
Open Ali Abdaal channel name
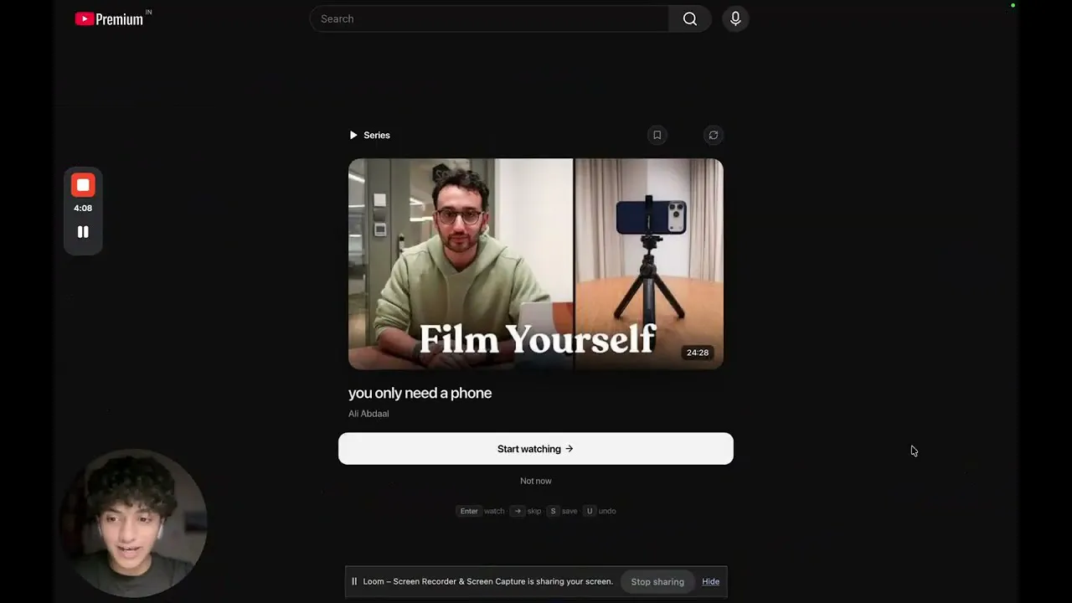368,414
